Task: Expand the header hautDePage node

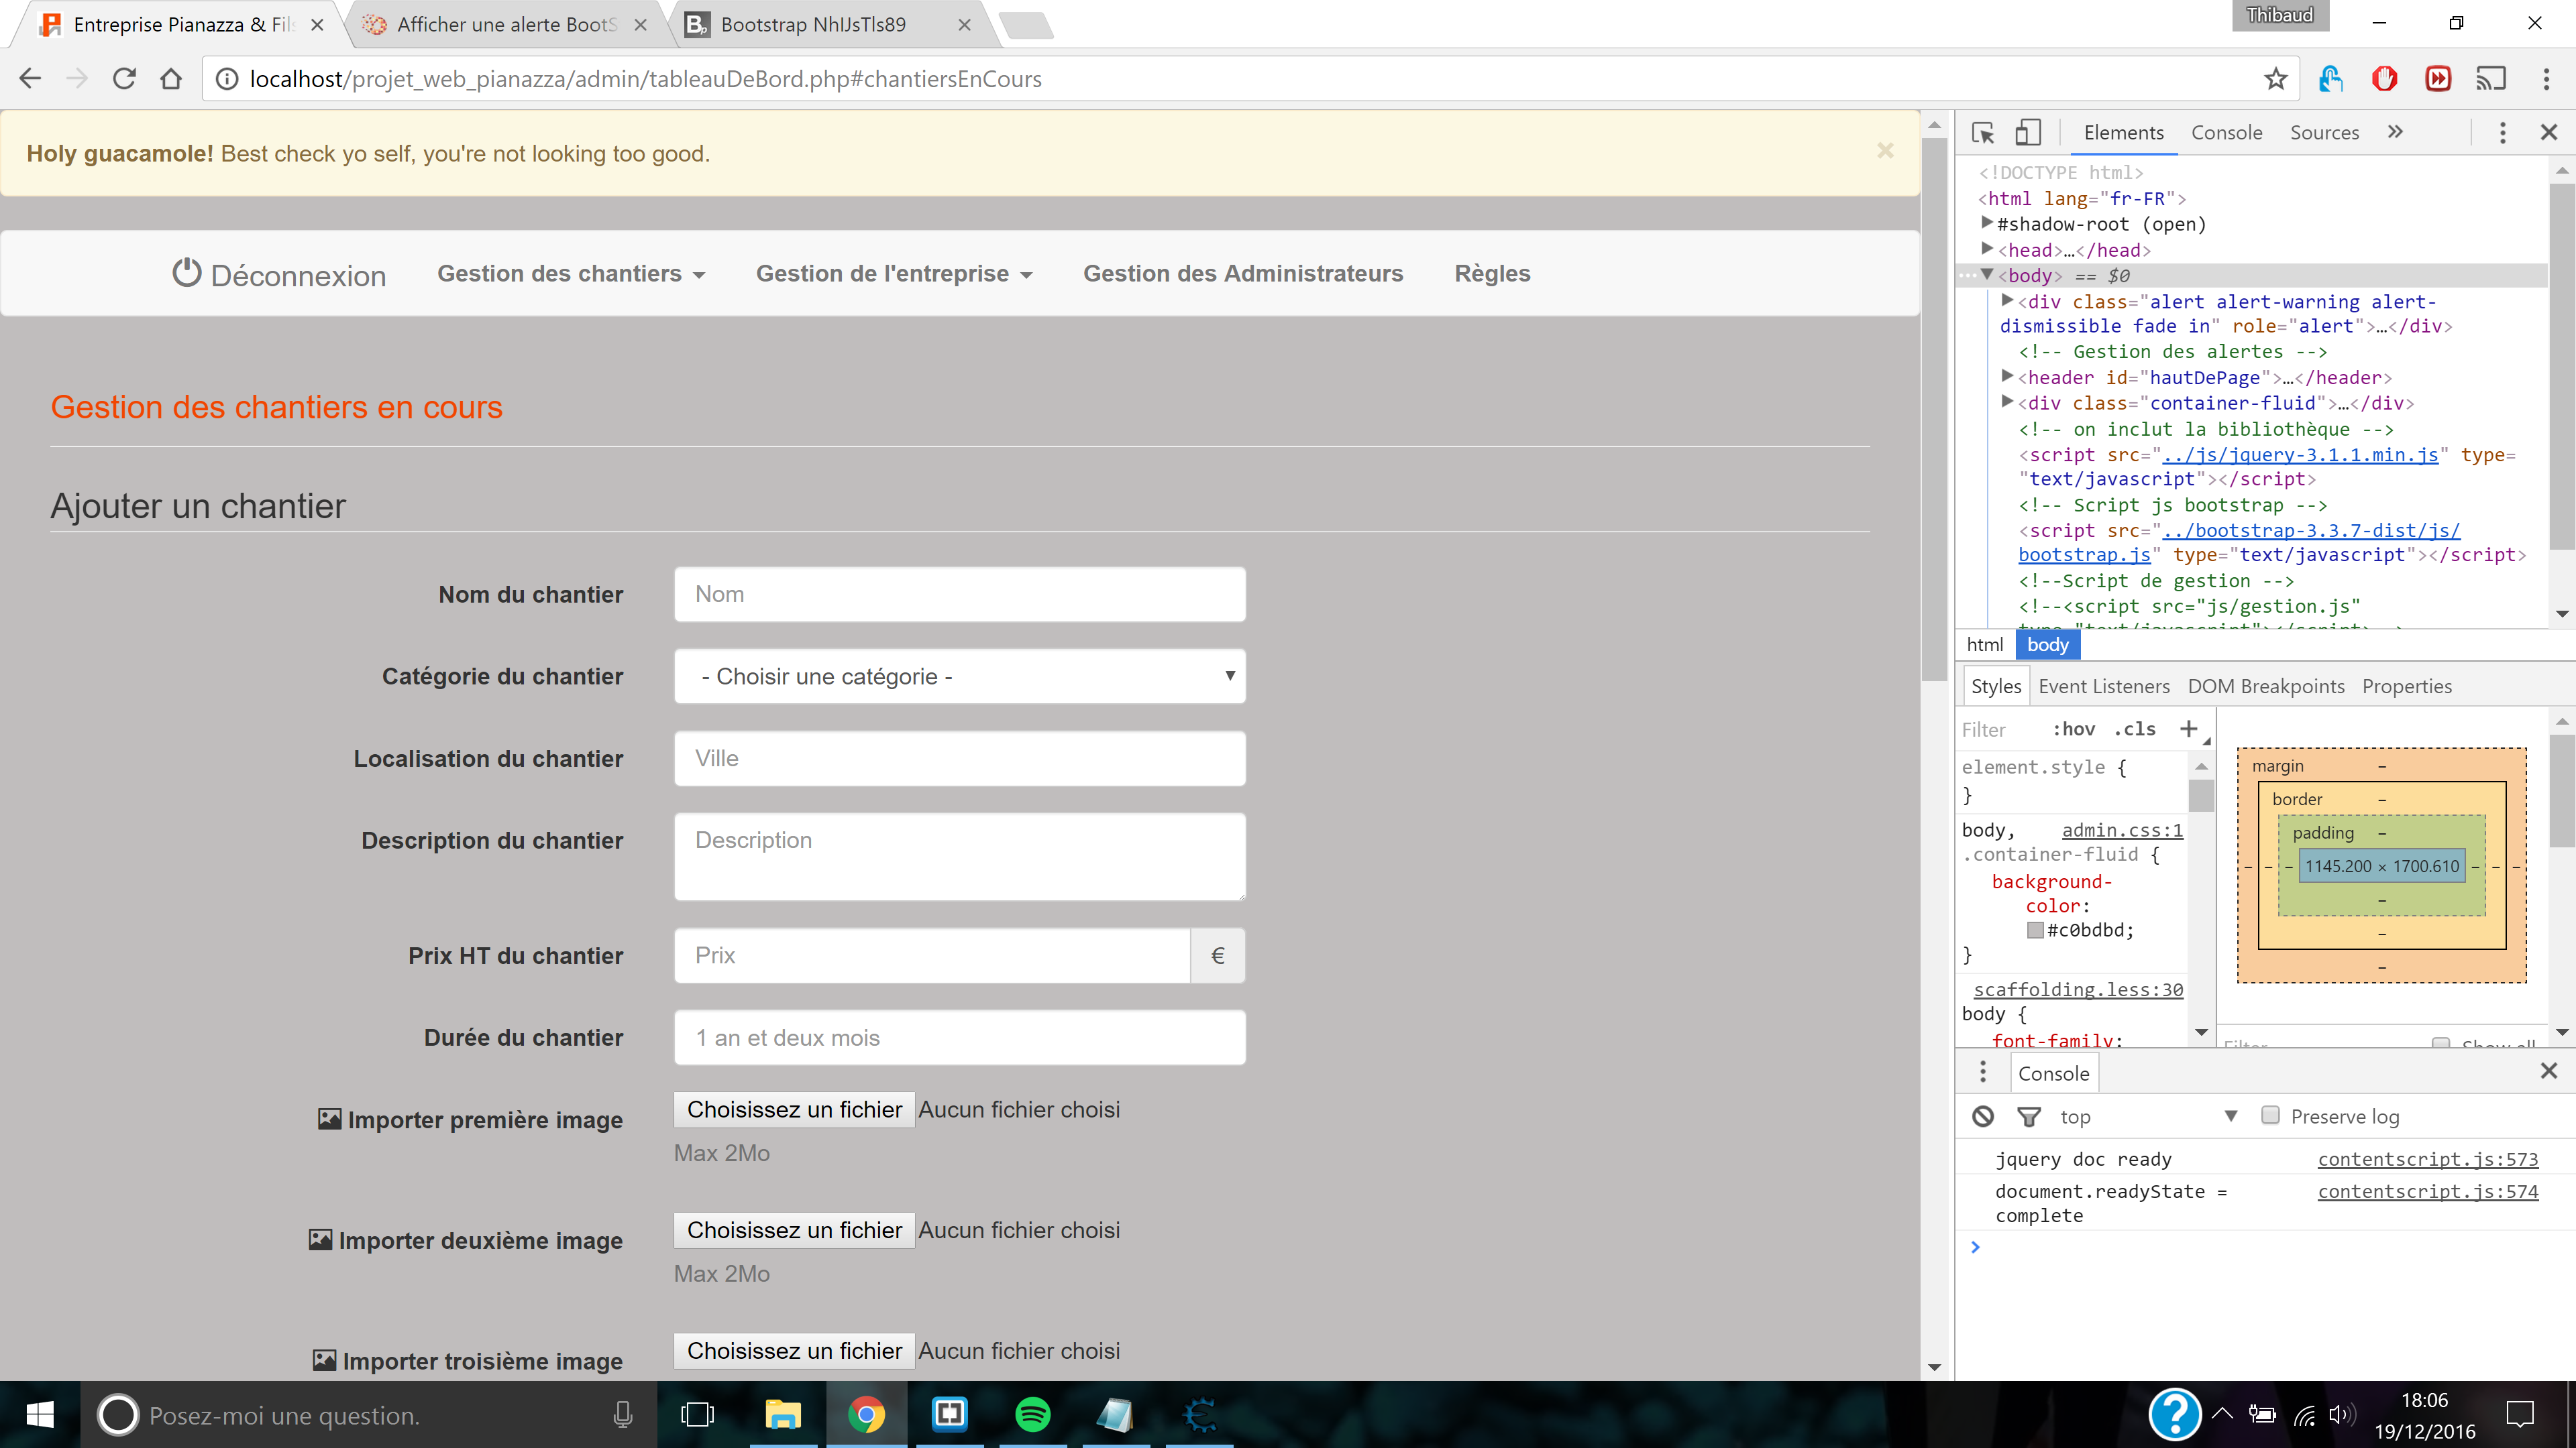Action: click(2008, 377)
